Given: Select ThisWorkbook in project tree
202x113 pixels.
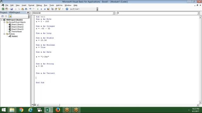Looking at the screenshot, I should (x=17, y=31).
